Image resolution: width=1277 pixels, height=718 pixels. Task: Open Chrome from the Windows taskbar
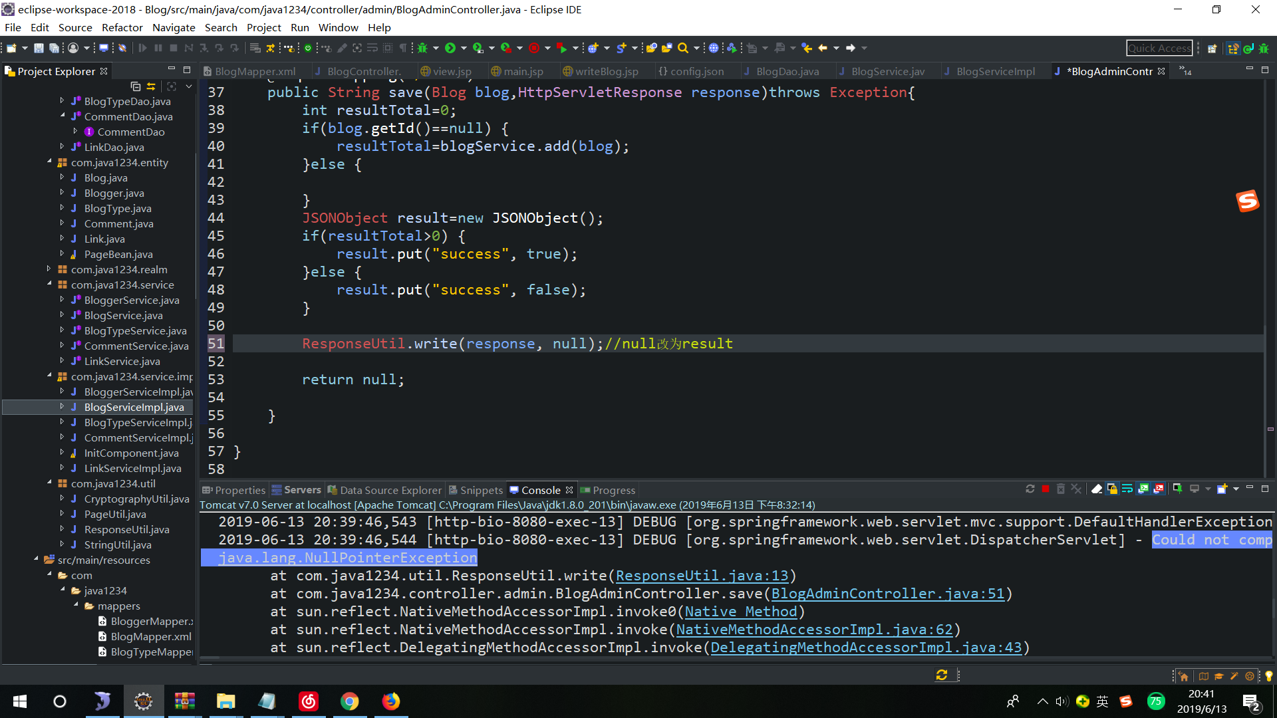point(350,701)
